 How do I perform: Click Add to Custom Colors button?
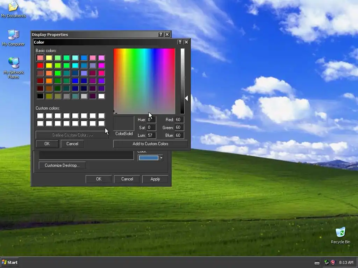coord(150,144)
